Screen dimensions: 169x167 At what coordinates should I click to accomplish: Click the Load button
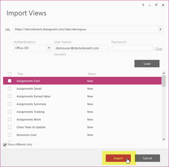click(147, 64)
